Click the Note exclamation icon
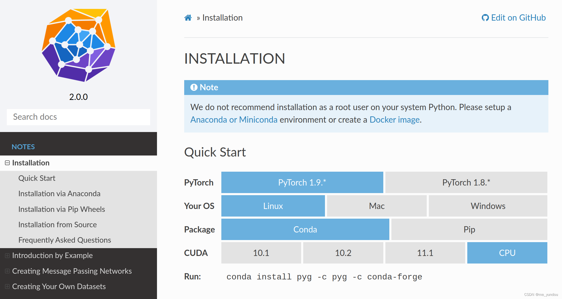Image resolution: width=562 pixels, height=299 pixels. [194, 87]
